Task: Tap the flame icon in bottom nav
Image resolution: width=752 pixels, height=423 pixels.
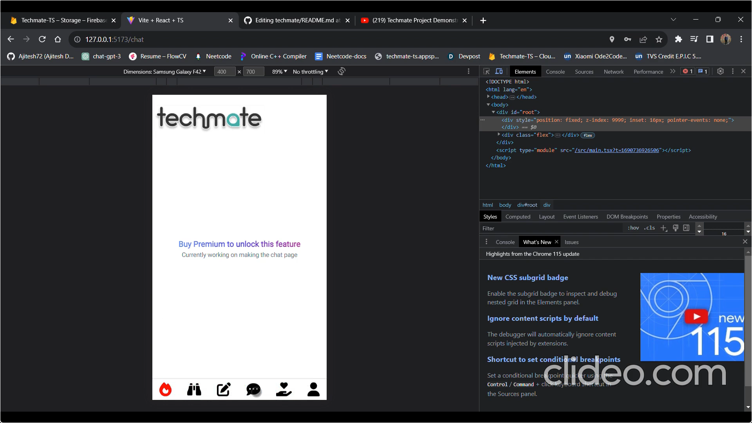Action: [x=165, y=389]
